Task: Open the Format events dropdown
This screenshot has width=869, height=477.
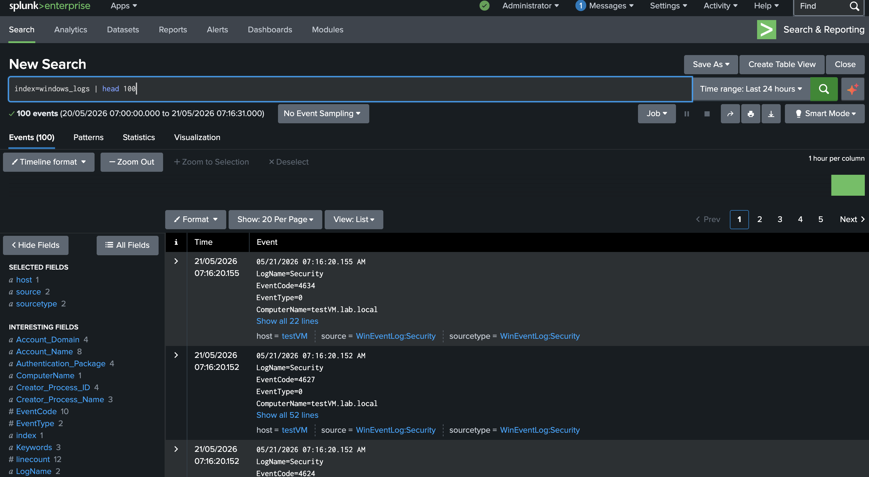Action: [x=195, y=220]
